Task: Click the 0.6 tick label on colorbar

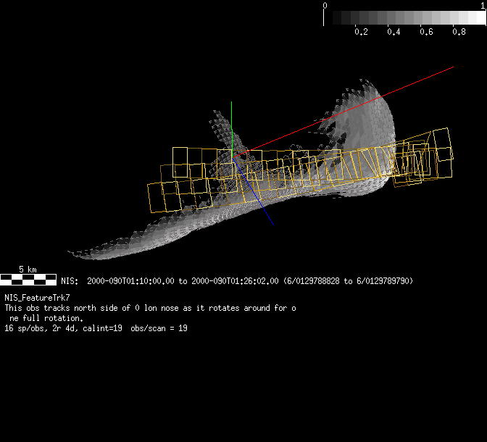Action: click(x=426, y=33)
